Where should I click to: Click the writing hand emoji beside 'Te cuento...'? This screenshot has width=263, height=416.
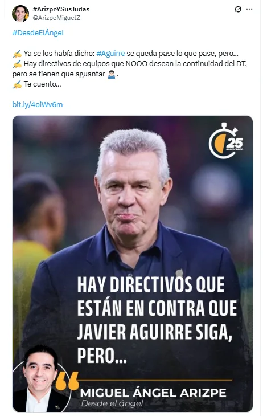pos(17,85)
